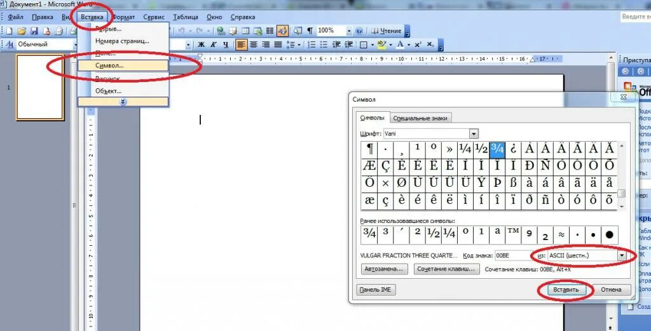Create a new blank document icon

pos(9,31)
